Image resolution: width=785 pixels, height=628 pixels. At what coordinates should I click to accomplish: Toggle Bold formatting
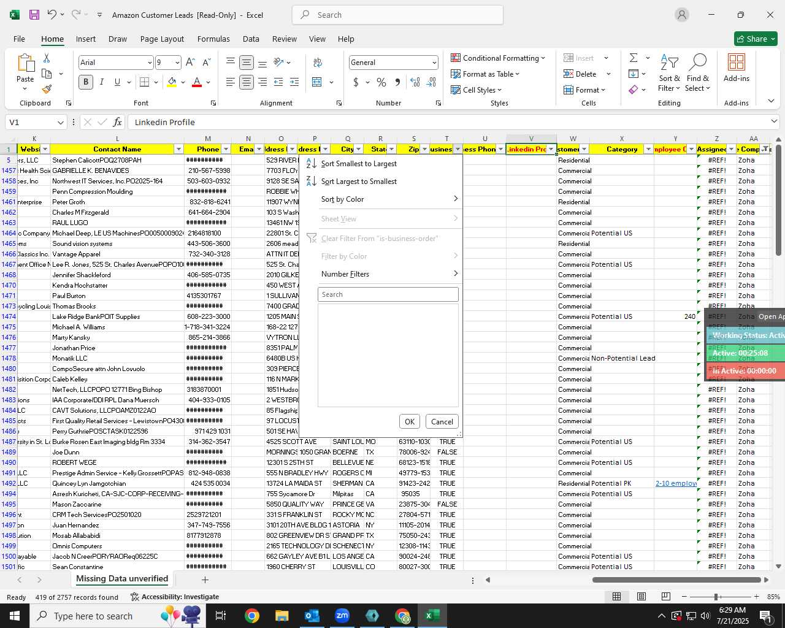click(x=86, y=82)
